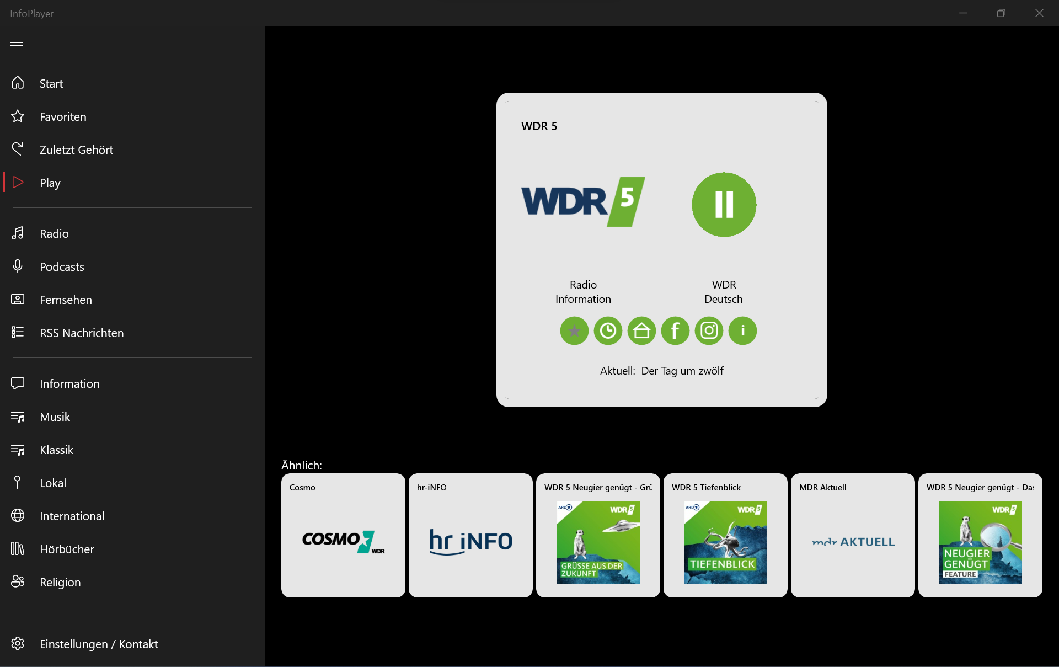Open the Podcasts label in the sidebar
The image size is (1059, 667).
(x=62, y=267)
